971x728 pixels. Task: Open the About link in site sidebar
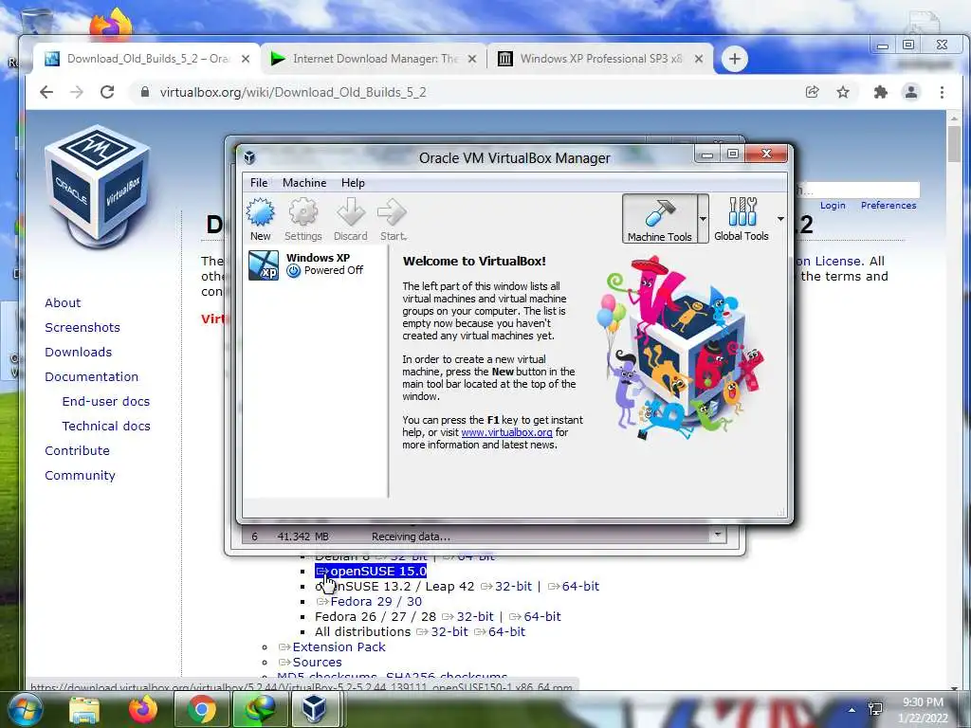pyautogui.click(x=63, y=302)
